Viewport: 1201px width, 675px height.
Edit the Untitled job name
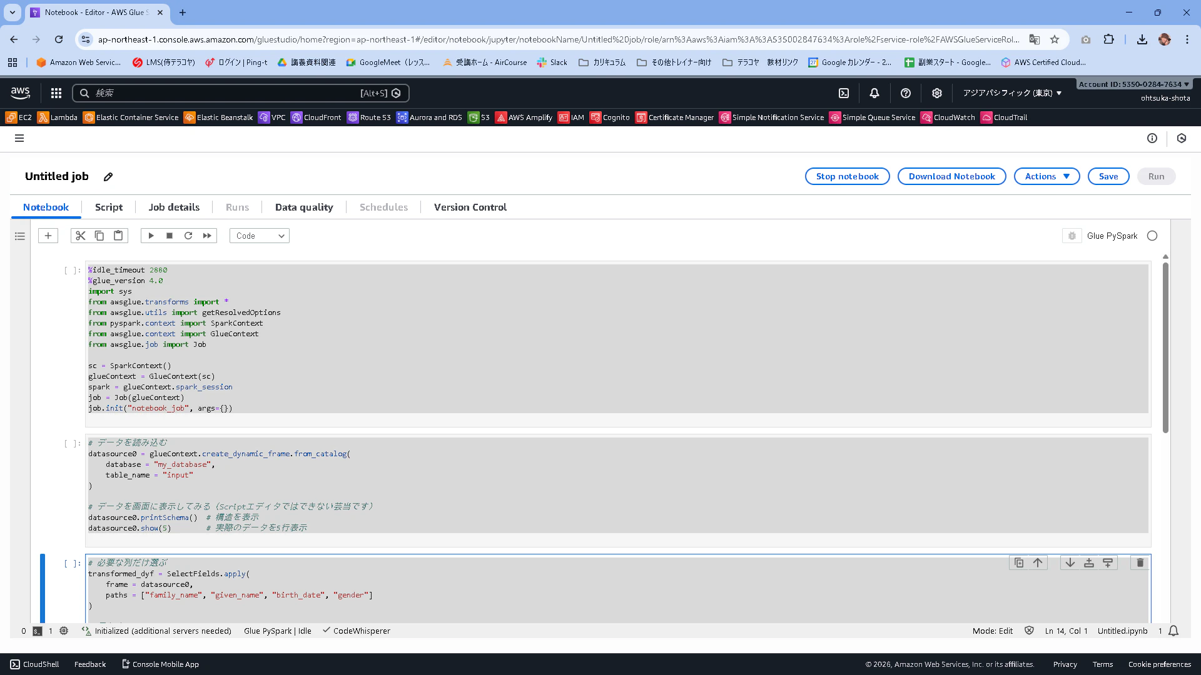click(108, 177)
